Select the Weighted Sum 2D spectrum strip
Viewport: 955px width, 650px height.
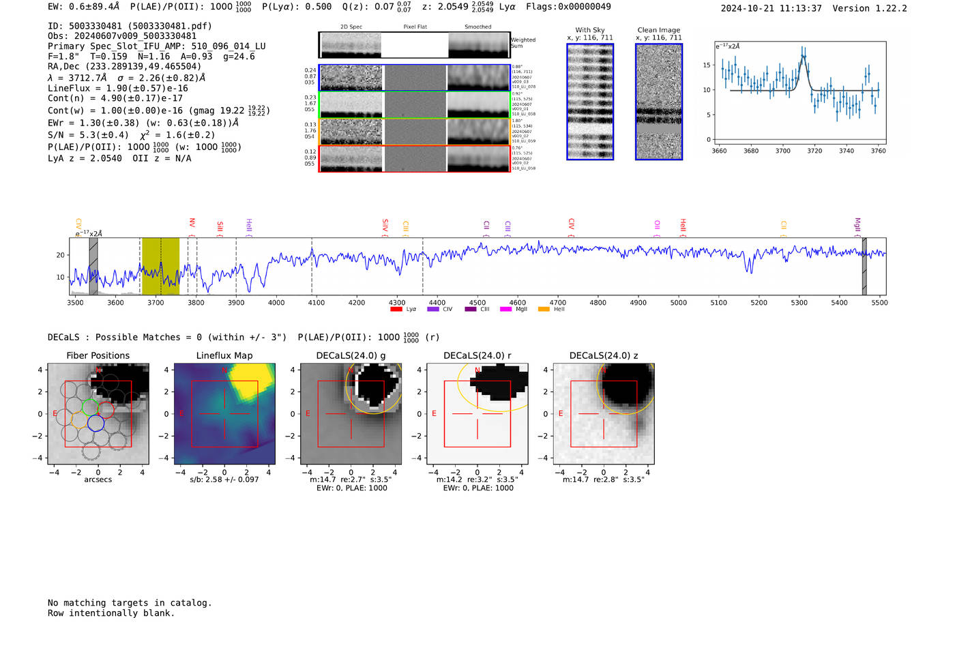click(414, 45)
